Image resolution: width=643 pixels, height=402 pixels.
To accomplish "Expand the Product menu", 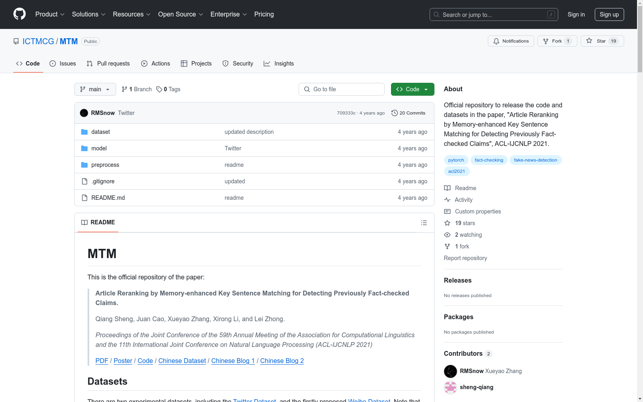I will tap(50, 14).
